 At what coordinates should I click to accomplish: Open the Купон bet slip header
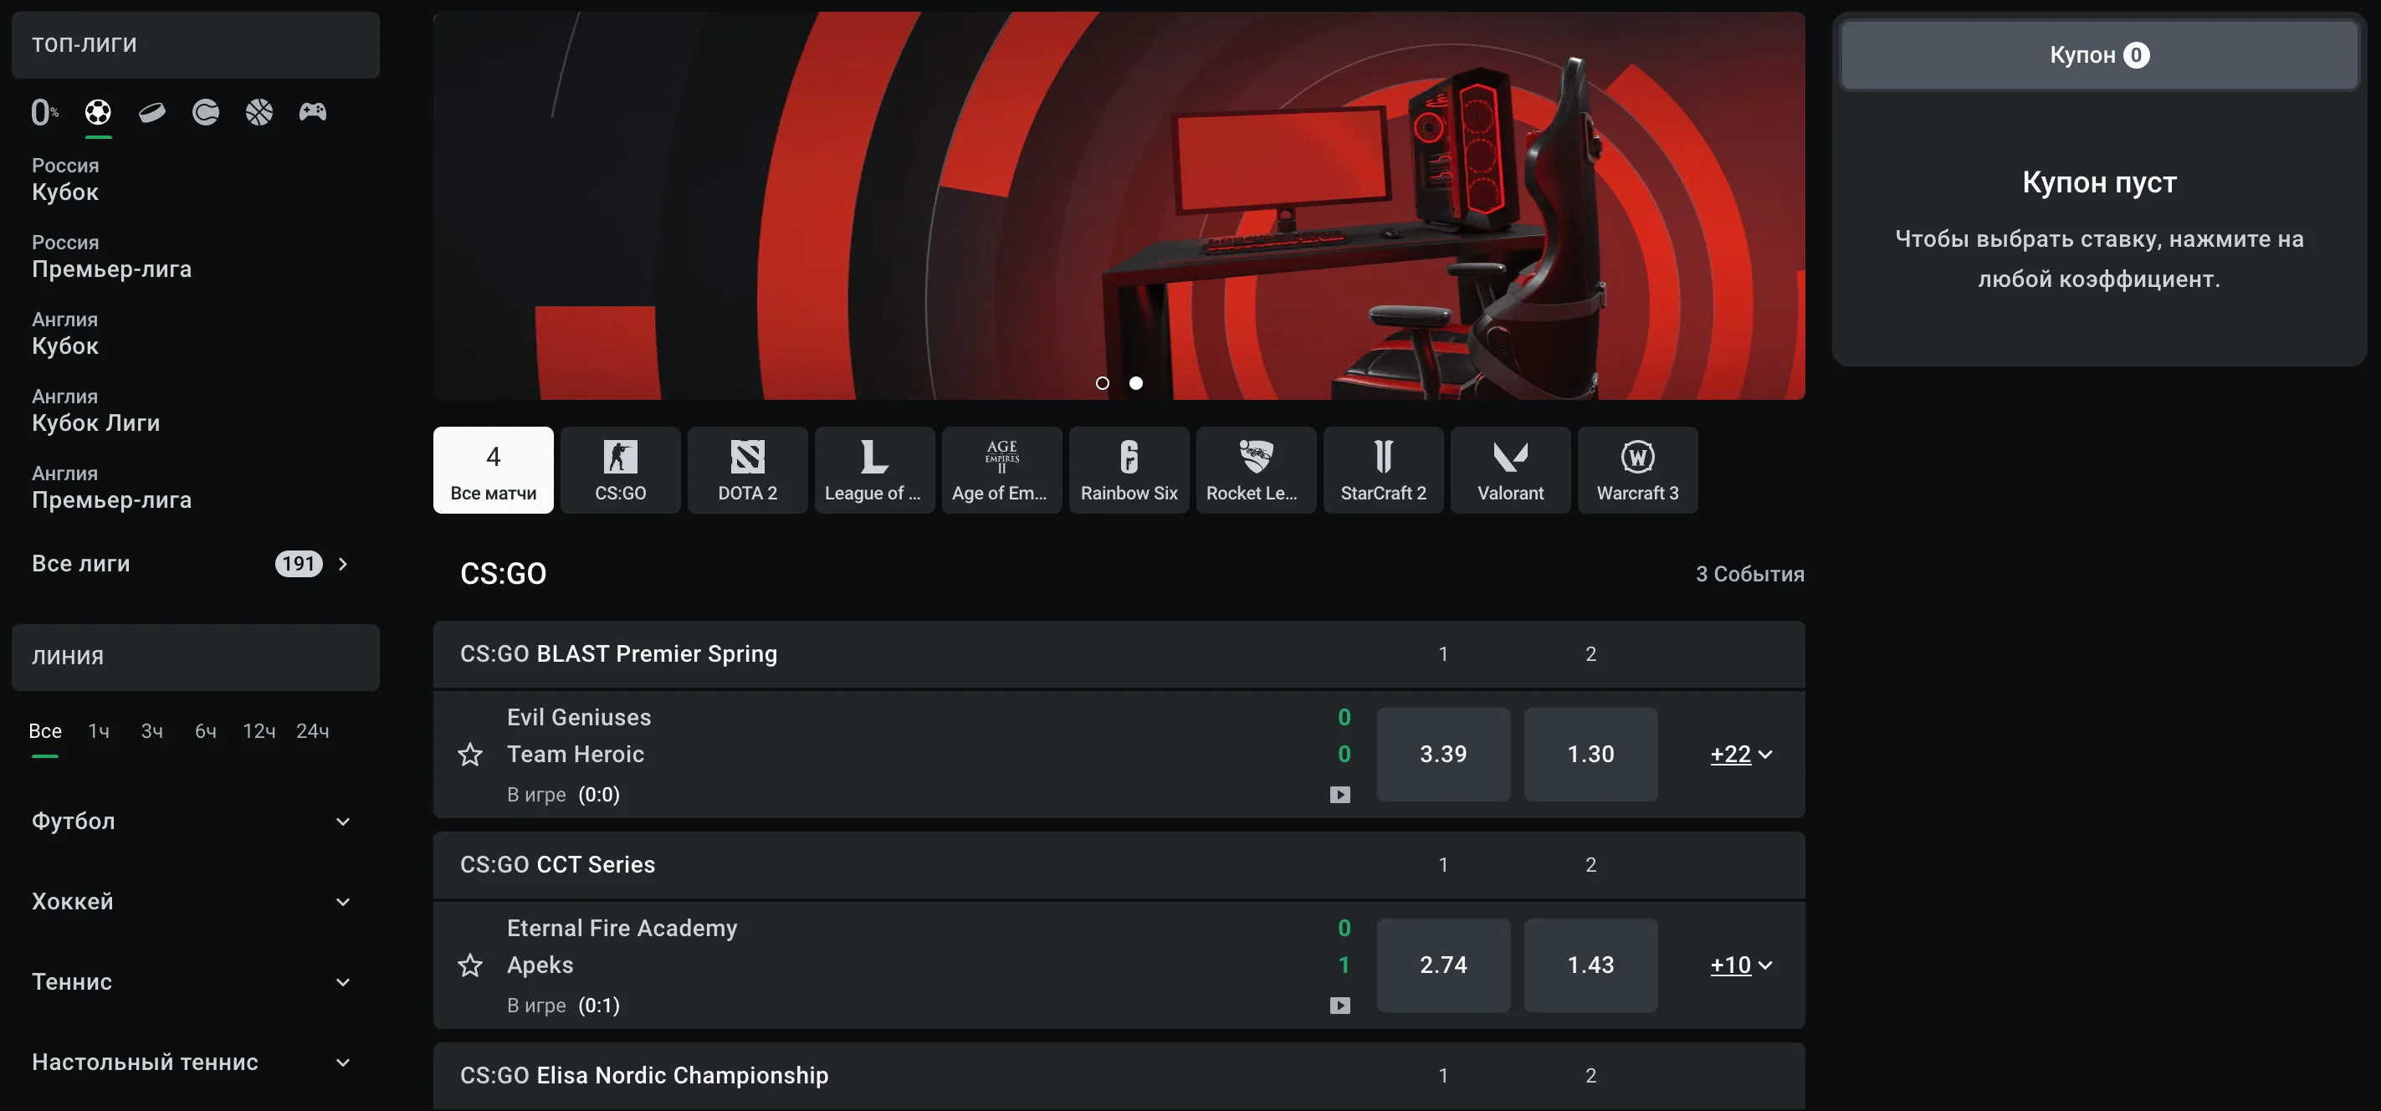click(x=2098, y=55)
